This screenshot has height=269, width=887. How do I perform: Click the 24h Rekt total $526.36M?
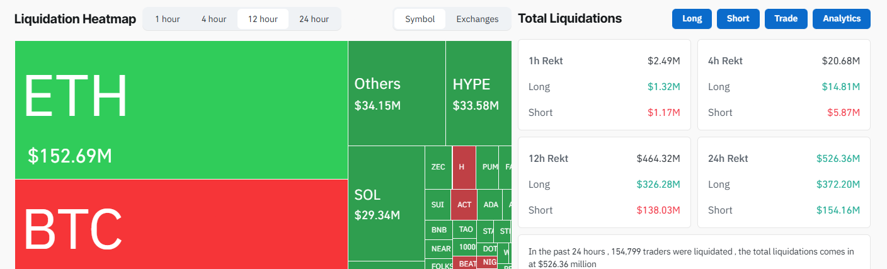click(x=838, y=159)
